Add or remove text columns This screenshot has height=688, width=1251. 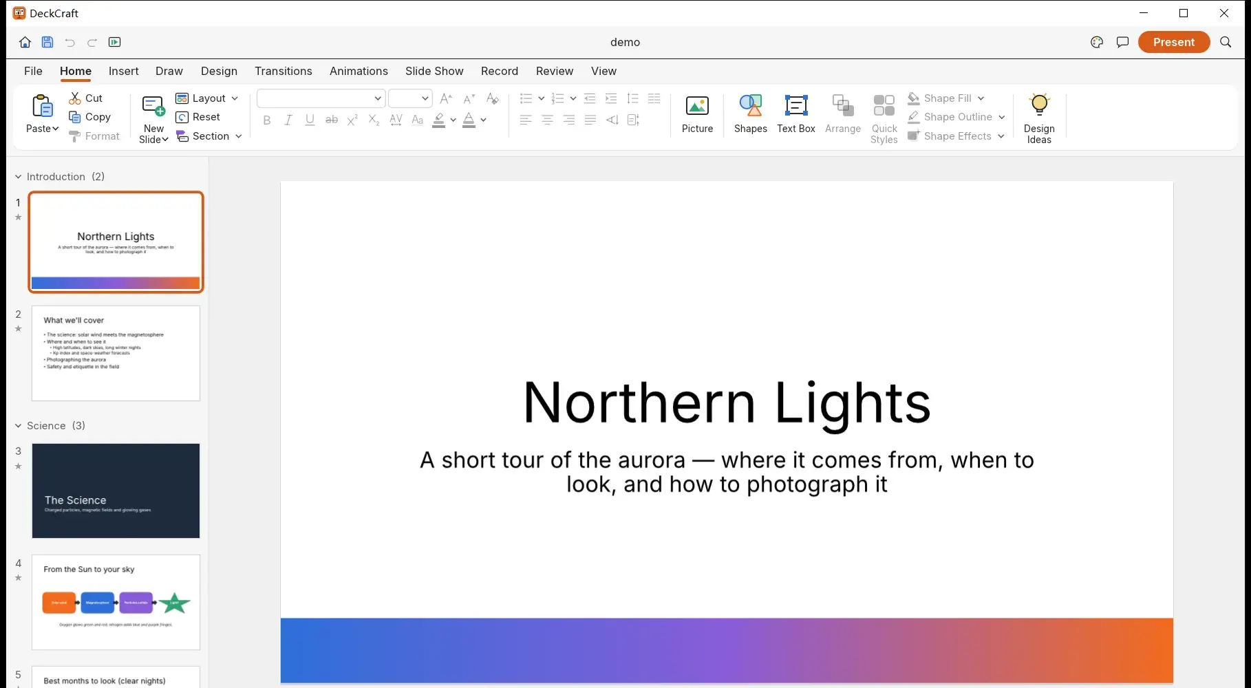point(654,98)
